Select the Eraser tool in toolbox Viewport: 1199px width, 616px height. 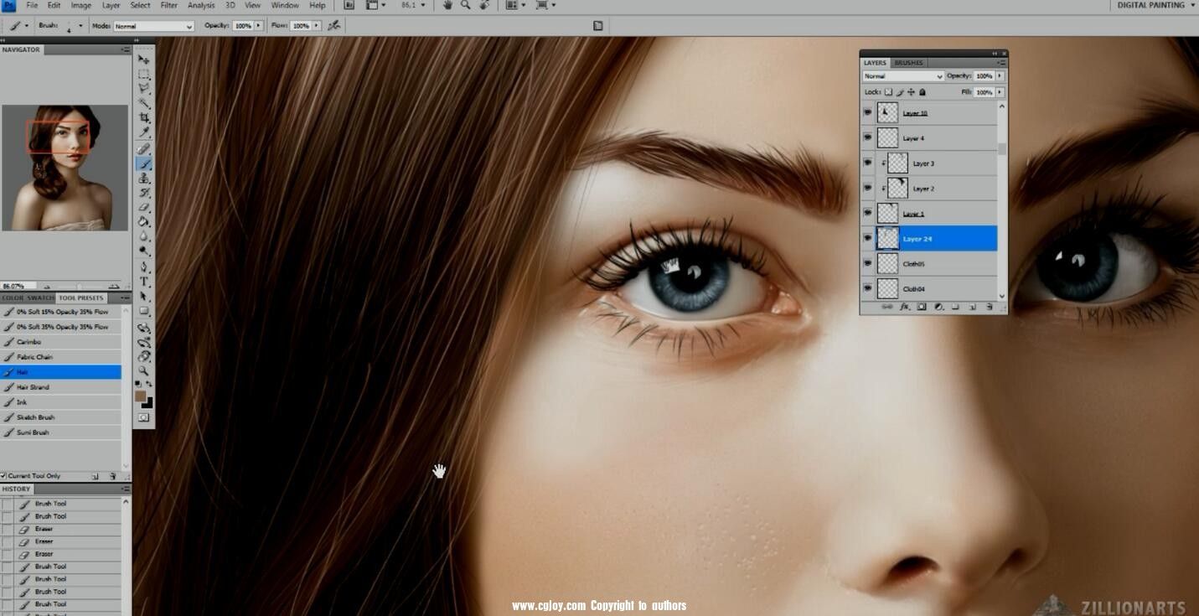click(x=143, y=207)
